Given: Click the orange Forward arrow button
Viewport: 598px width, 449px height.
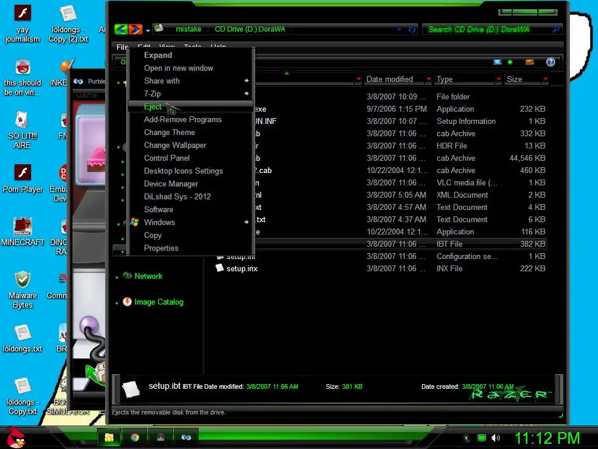Looking at the screenshot, I should tap(135, 29).
